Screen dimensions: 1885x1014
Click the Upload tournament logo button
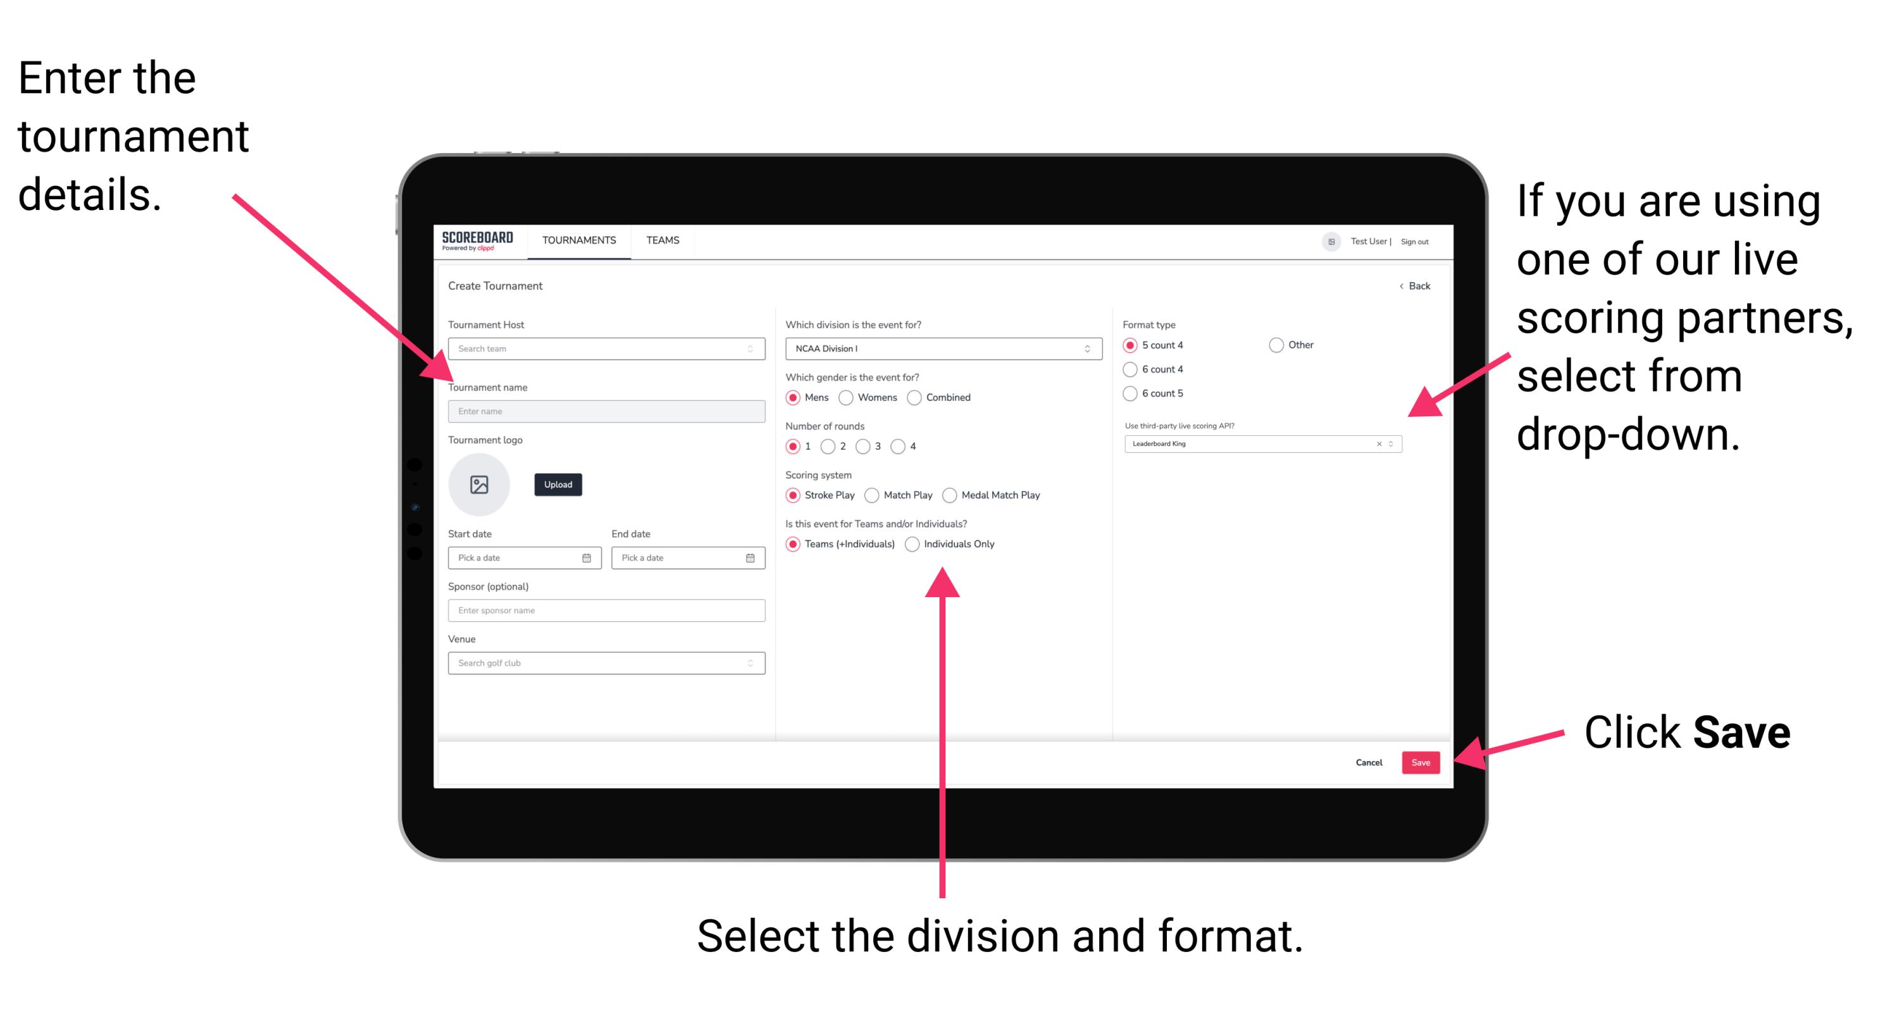coord(559,485)
